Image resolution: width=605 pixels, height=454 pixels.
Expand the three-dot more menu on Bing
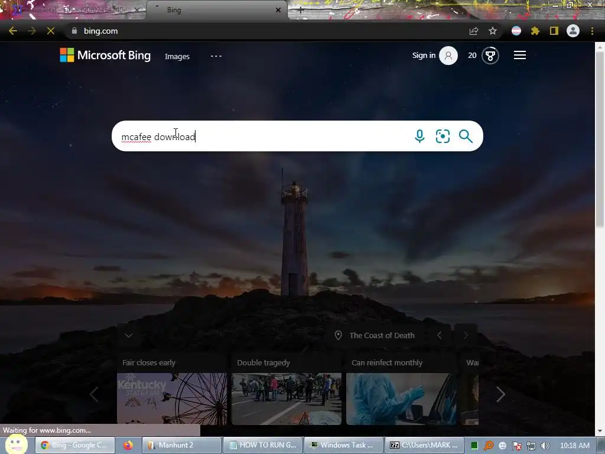(x=216, y=56)
